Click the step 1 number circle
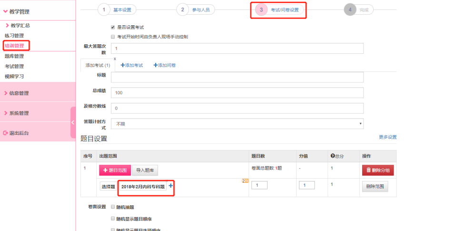Viewport: 457px width, 231px height. coord(104,10)
